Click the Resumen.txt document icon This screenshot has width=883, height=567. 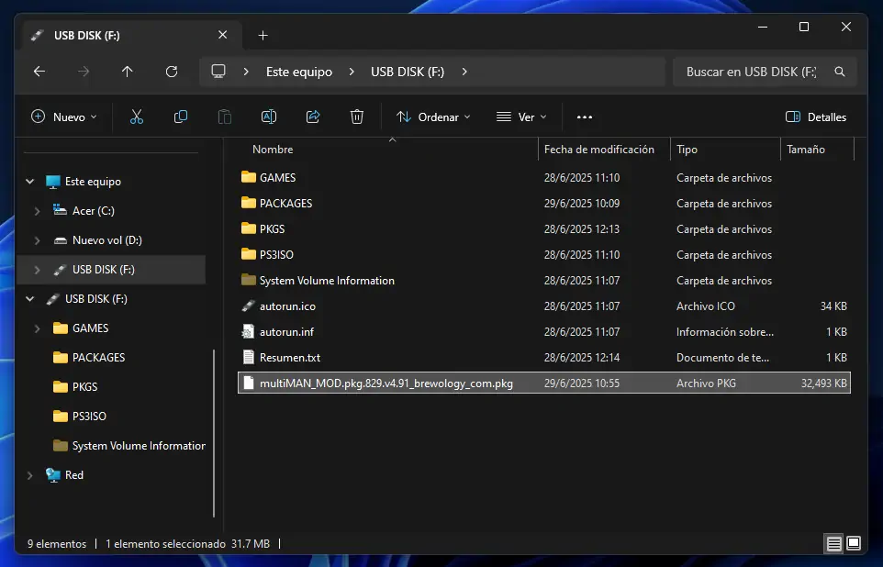[x=249, y=357]
